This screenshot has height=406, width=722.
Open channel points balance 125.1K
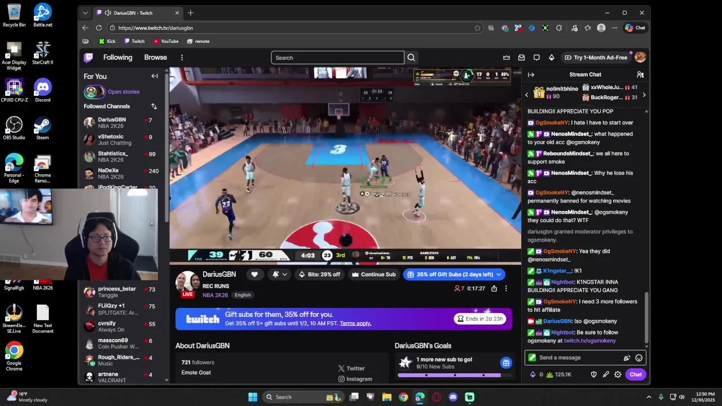point(558,374)
